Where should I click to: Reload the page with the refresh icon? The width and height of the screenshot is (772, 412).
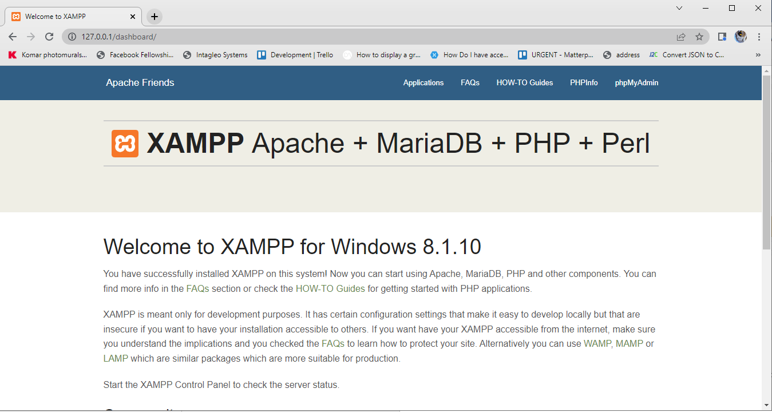49,37
